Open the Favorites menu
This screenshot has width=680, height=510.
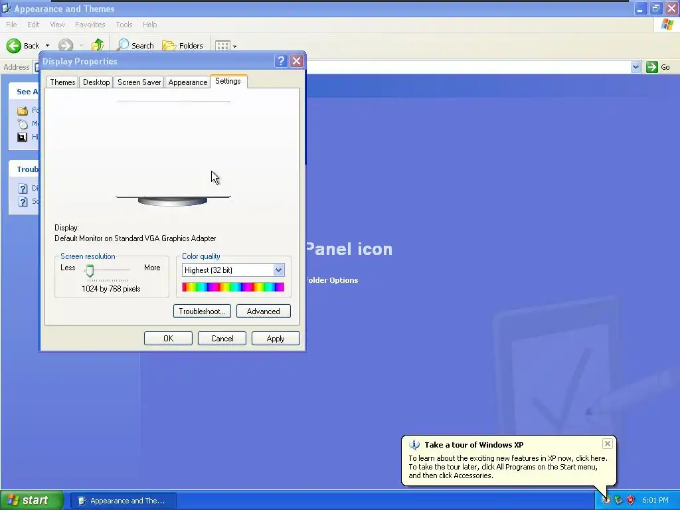pos(90,25)
